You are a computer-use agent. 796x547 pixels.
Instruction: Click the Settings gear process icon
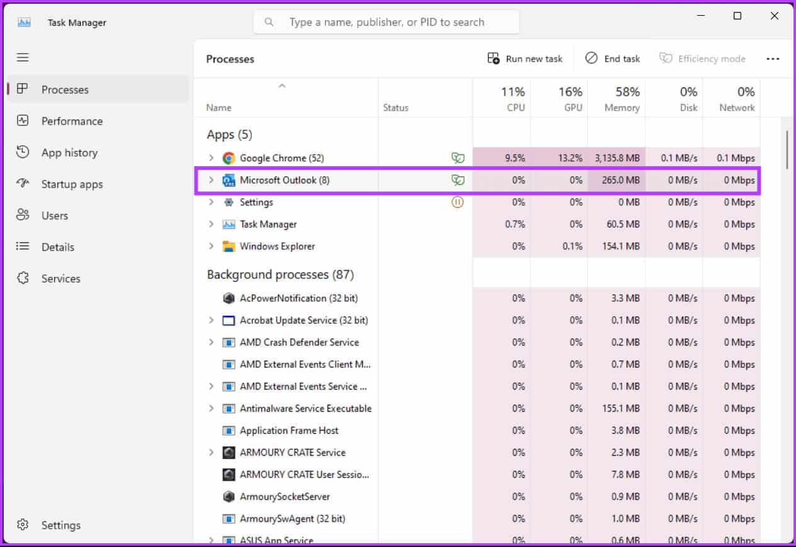pos(229,202)
